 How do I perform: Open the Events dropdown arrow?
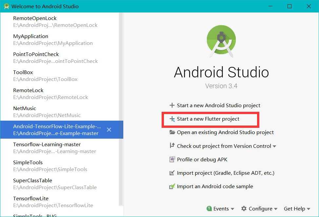tap(232, 209)
